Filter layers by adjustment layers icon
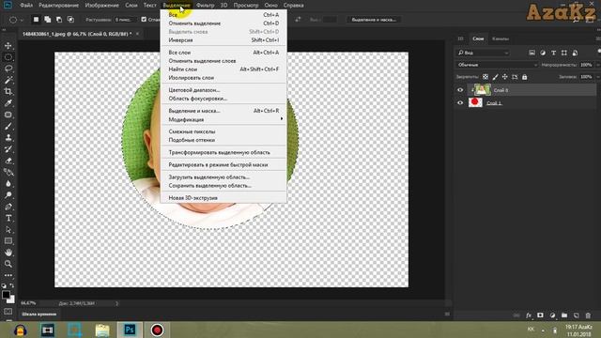 [543, 53]
